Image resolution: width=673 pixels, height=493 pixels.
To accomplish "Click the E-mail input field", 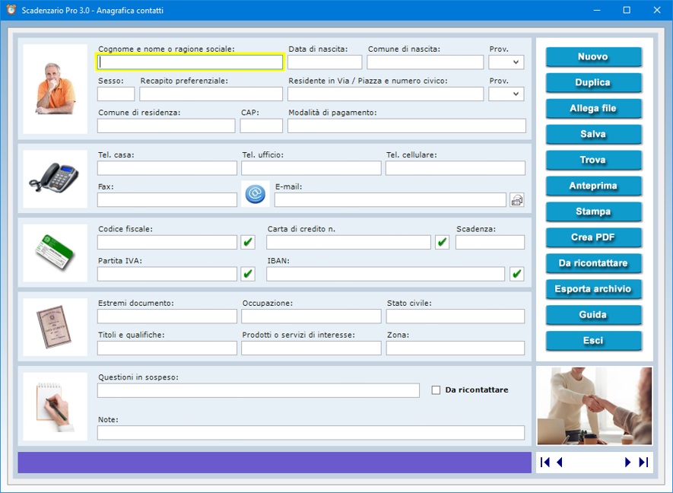I will [390, 199].
